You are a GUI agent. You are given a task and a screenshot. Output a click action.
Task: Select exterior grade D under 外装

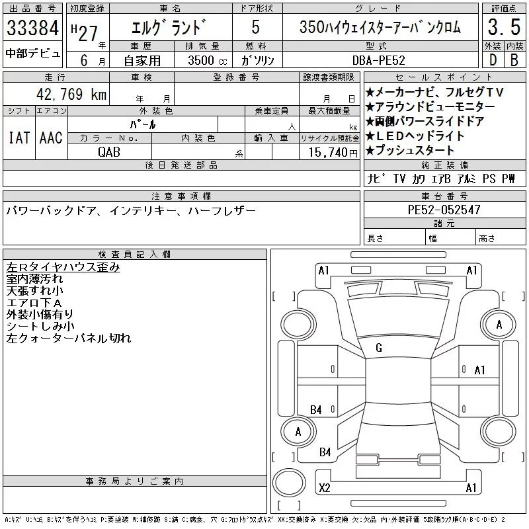tap(493, 60)
